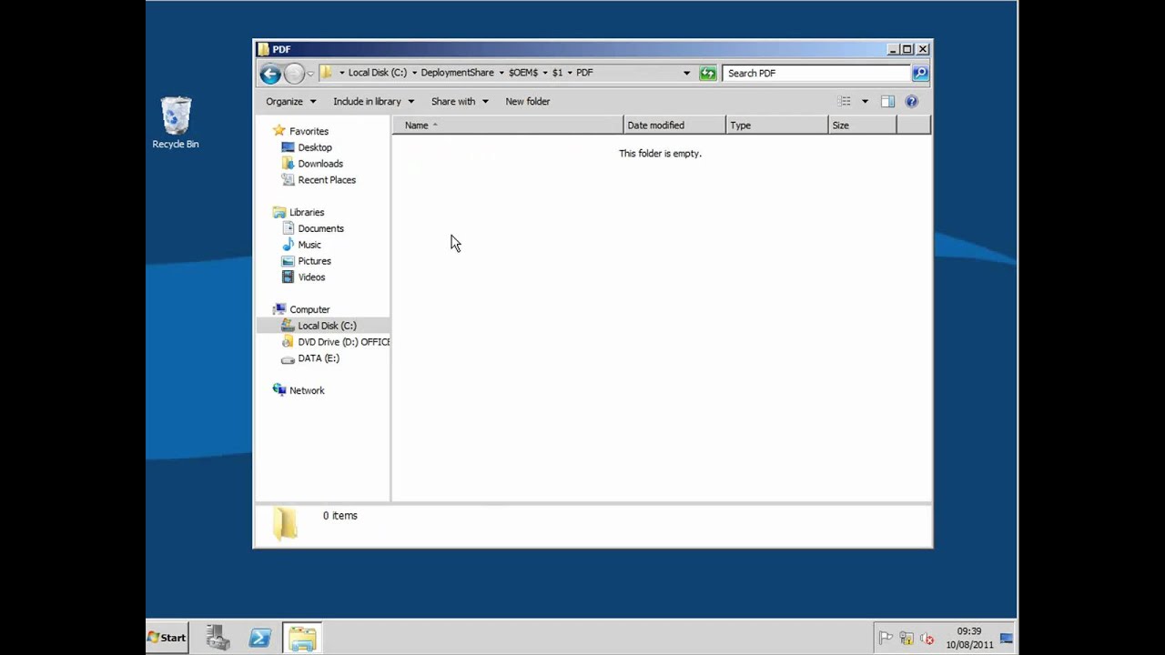Click DeploymentShare breadcrumb segment
This screenshot has height=655, width=1165.
457,73
